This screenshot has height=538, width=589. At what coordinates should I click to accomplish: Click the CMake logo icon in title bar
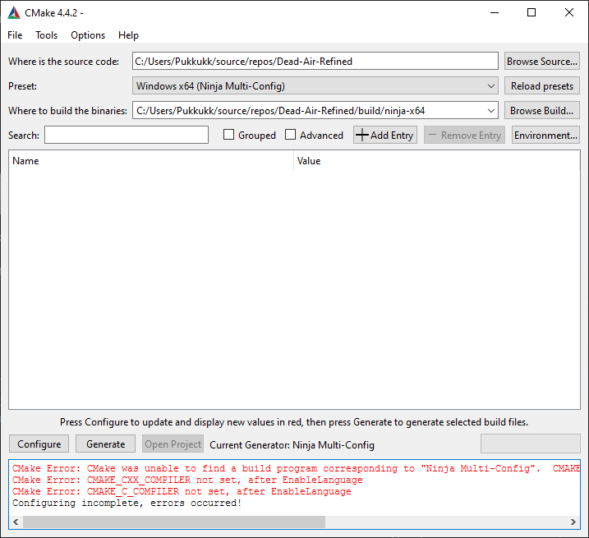[14, 13]
